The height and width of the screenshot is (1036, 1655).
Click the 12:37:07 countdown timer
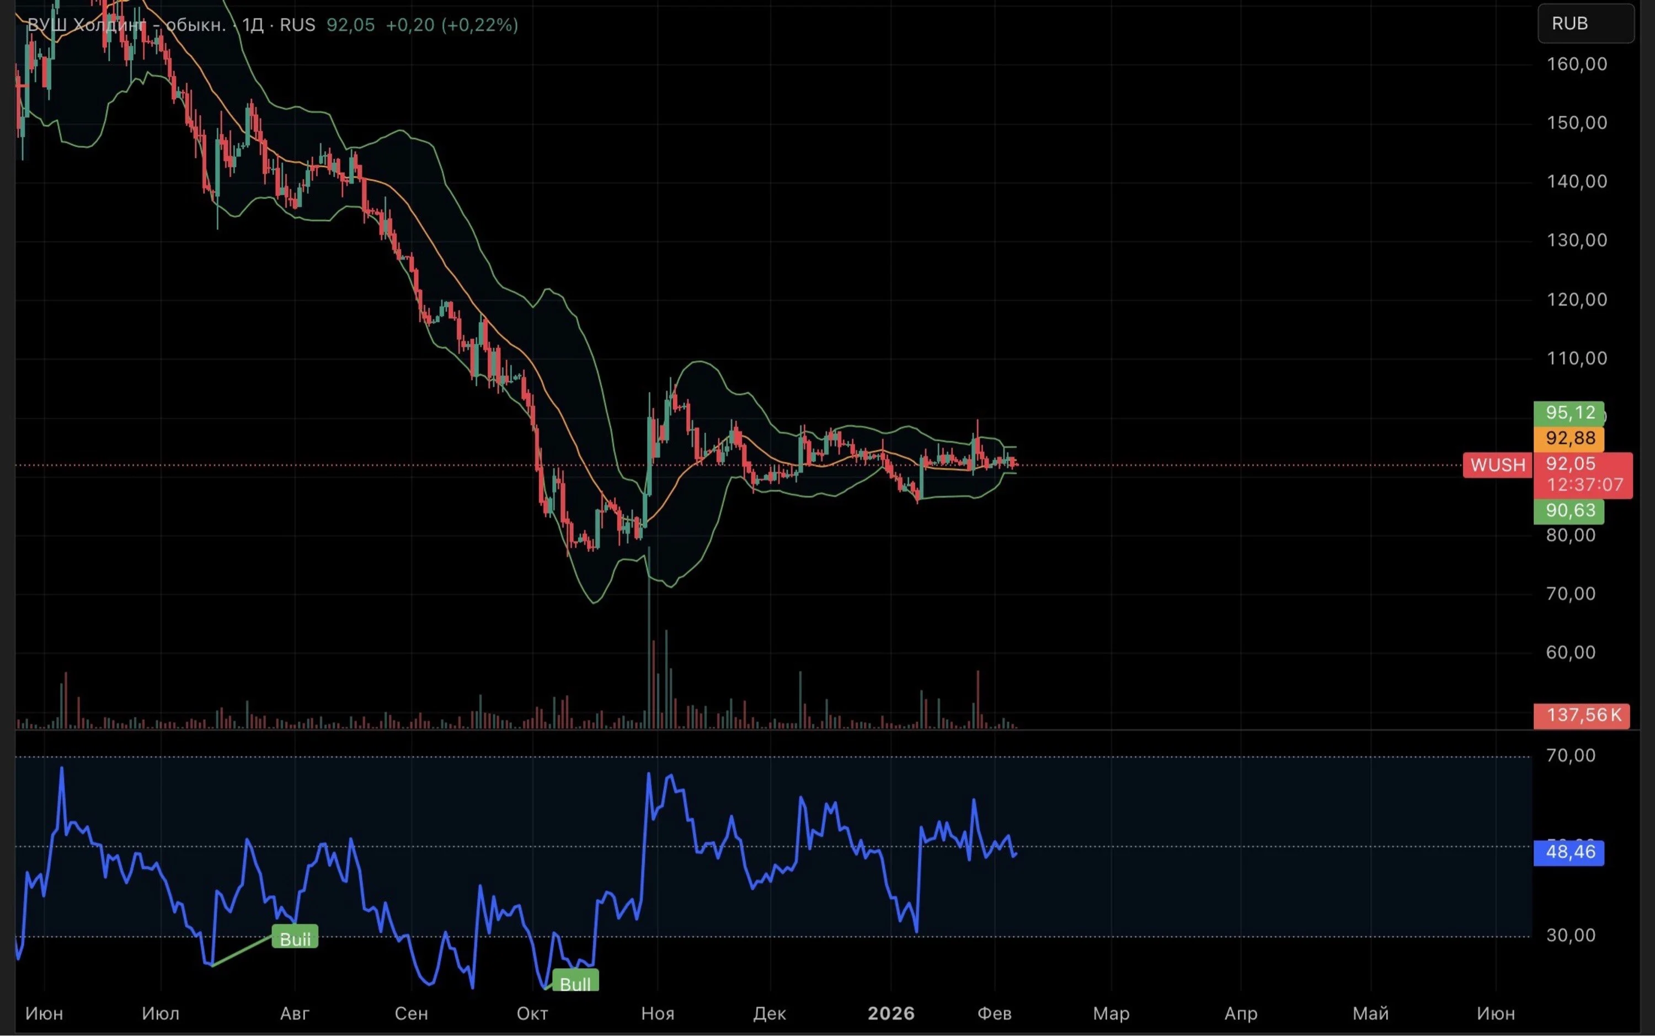(1584, 485)
